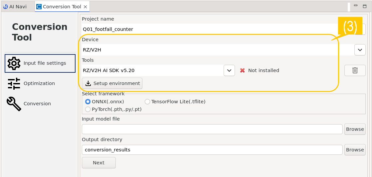372x177 pixels.
Task: Click the Output directory text field
Action: click(212, 150)
